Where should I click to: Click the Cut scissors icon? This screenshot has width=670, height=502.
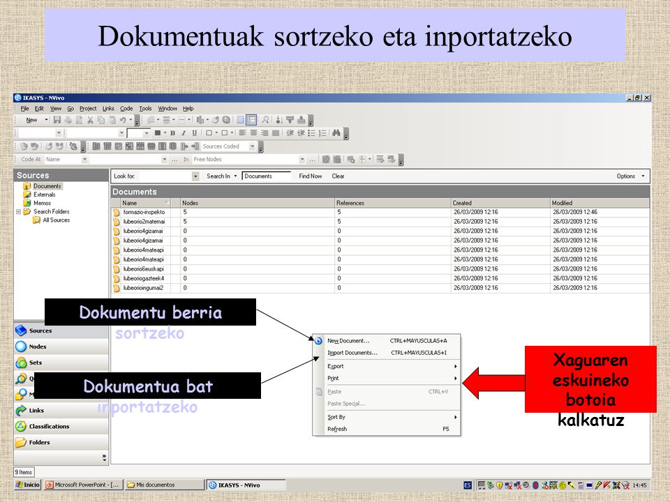[x=90, y=120]
